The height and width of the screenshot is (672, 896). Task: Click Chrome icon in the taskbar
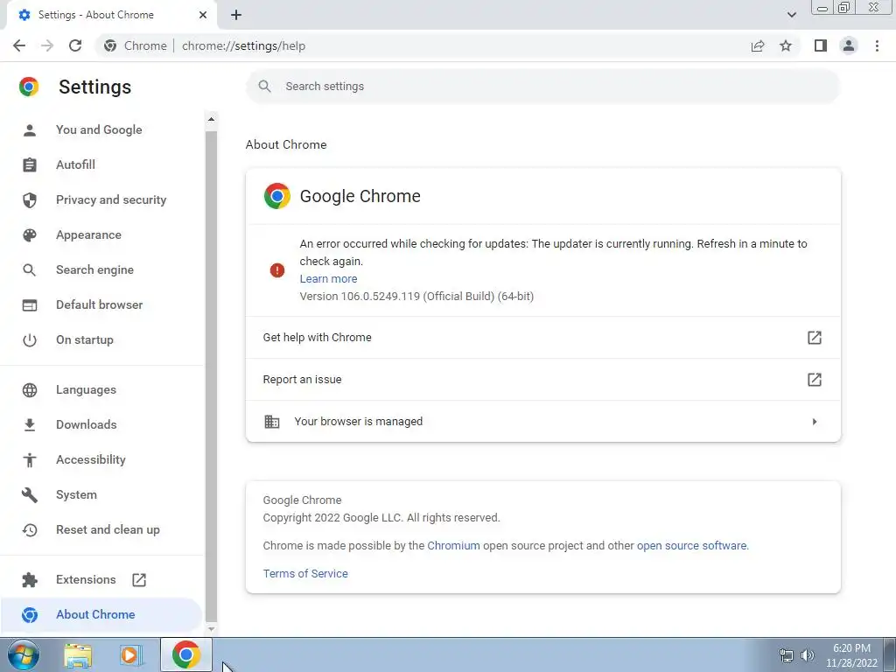[186, 654]
